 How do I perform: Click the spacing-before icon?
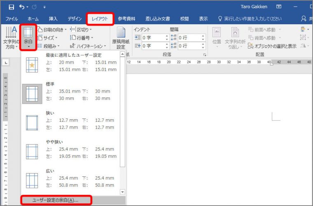[174, 37]
